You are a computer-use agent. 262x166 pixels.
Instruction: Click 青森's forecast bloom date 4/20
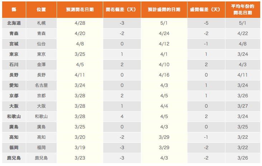[80, 34]
